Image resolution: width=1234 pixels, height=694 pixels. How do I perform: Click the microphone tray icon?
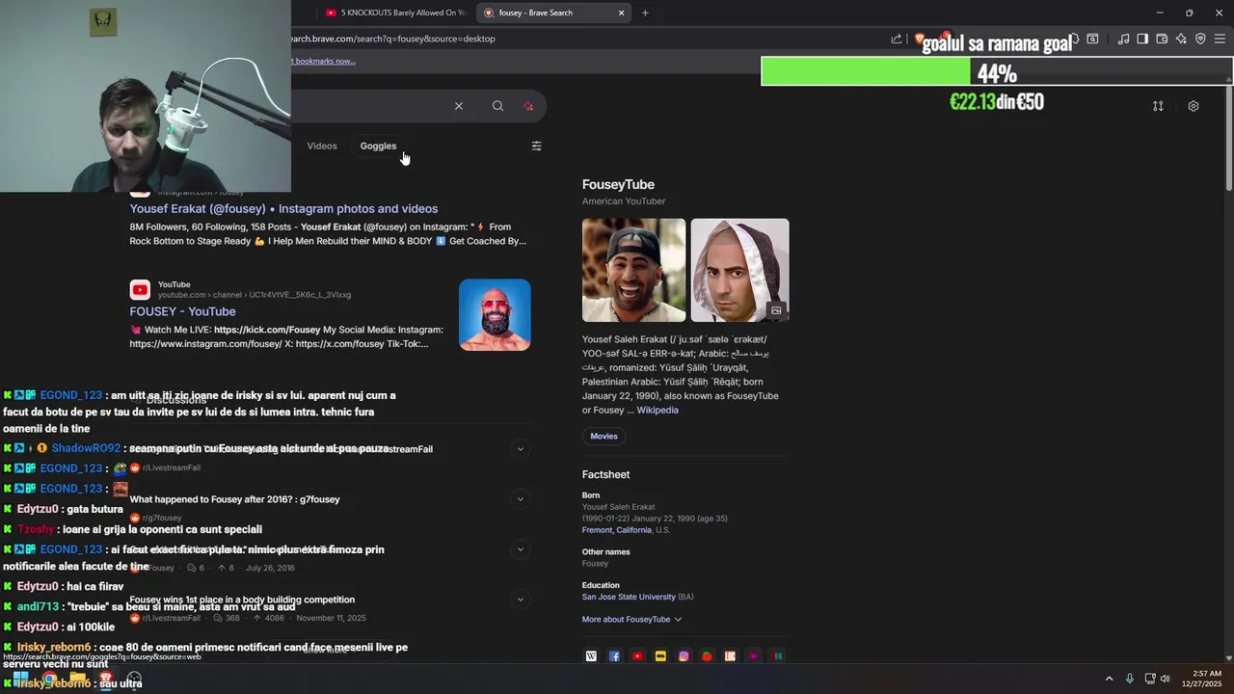1129,679
